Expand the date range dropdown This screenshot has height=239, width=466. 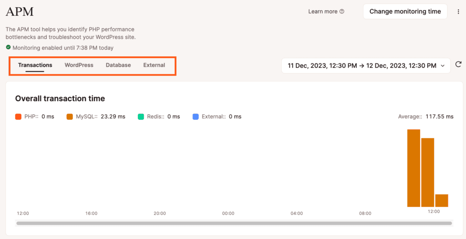[x=362, y=66]
